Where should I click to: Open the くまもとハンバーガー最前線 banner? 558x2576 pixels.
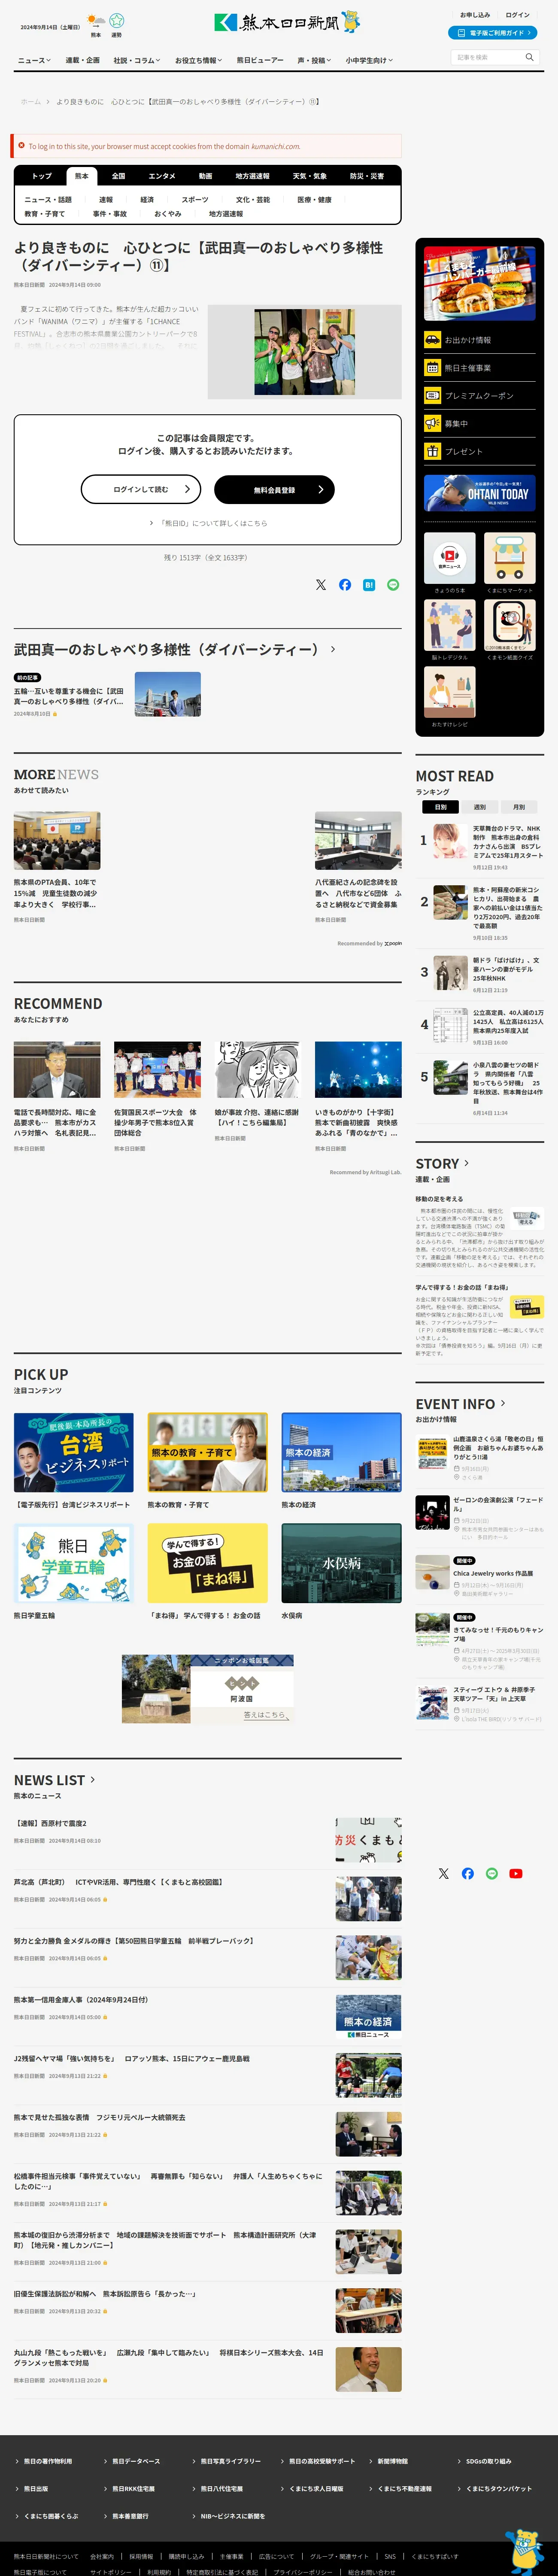tap(479, 283)
